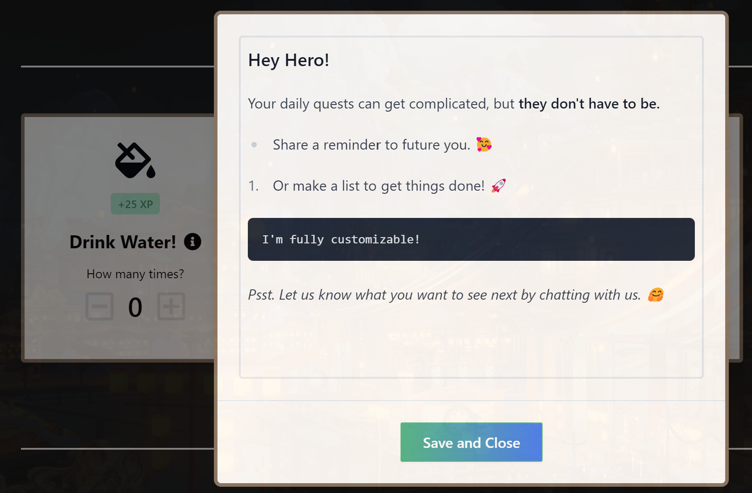Place cursor in "Share a reminder" bullet
The width and height of the screenshot is (752, 493).
(372, 145)
